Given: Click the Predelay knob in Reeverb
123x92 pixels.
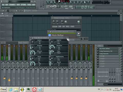Looking at the screenshot, I should 33,48.
